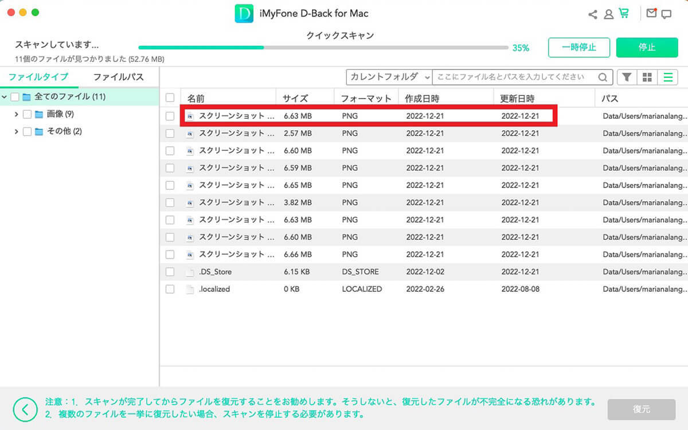Image resolution: width=688 pixels, height=430 pixels.
Task: Click the 35% progress label
Action: pyautogui.click(x=521, y=48)
